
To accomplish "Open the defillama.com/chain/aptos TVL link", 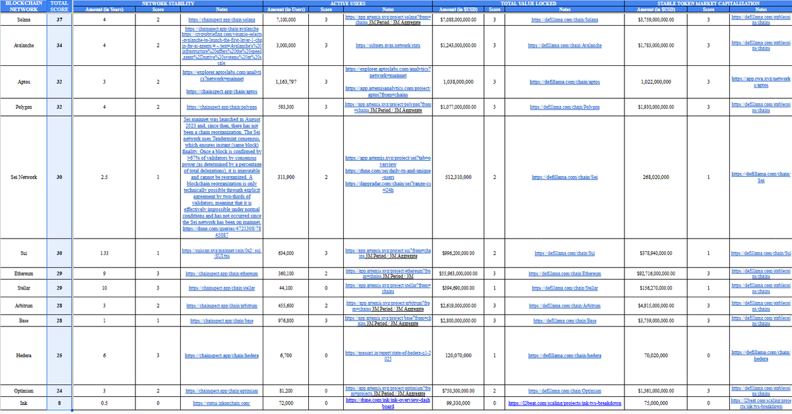I will pyautogui.click(x=564, y=82).
